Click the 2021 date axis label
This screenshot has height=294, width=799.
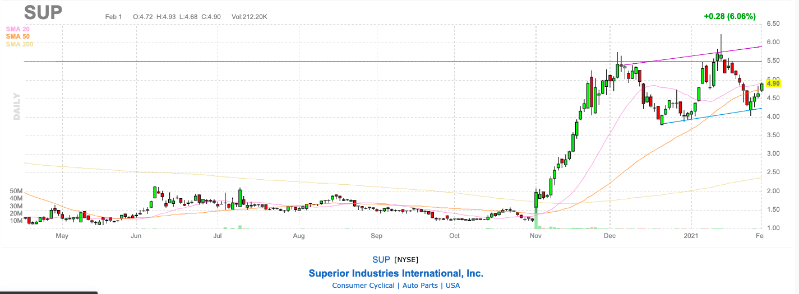[x=691, y=236]
